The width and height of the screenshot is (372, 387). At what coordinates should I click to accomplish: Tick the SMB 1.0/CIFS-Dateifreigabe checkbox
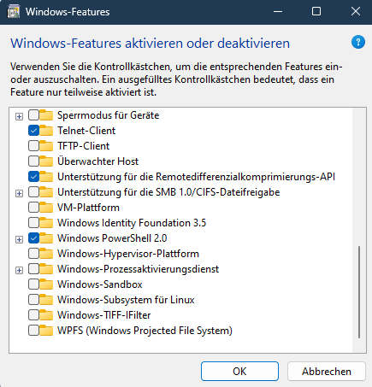pyautogui.click(x=33, y=192)
